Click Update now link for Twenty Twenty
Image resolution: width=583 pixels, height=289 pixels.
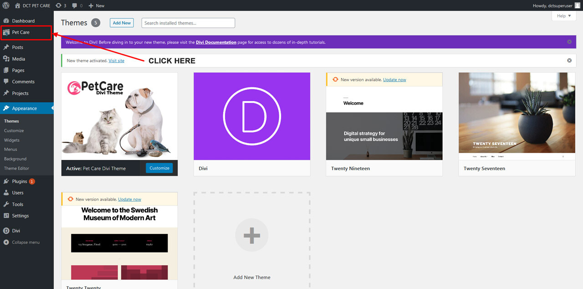coord(129,200)
